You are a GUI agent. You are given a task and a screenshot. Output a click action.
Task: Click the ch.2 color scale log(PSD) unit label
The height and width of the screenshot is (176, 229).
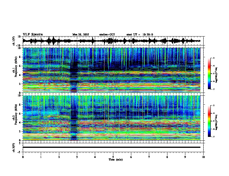tap(217, 122)
